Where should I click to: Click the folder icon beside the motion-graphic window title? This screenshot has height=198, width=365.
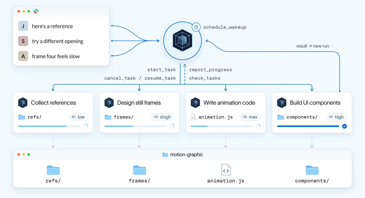click(165, 155)
